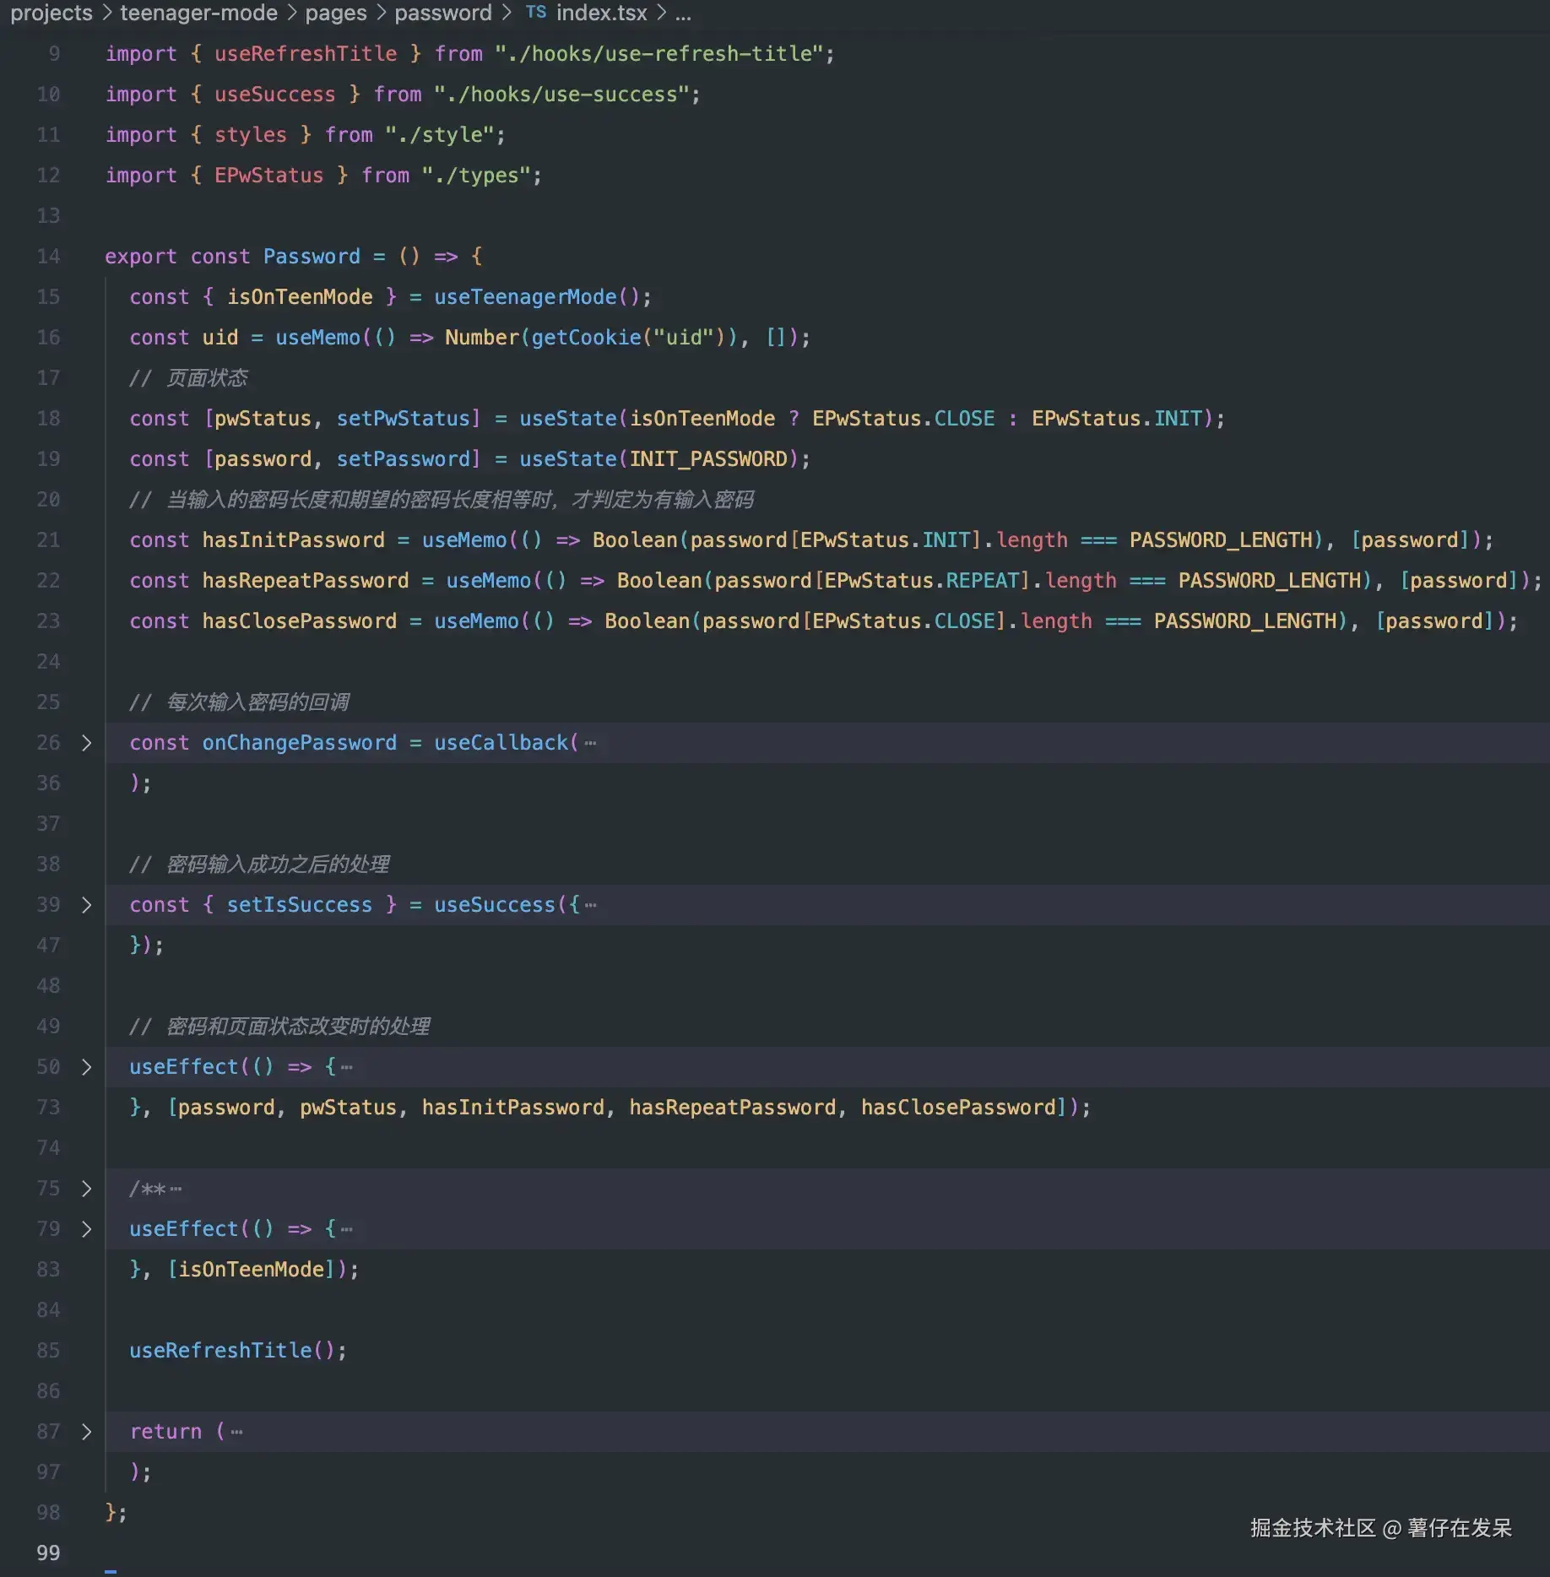Image resolution: width=1550 pixels, height=1577 pixels.
Task: Expand folded doc comment on line 75
Action: coord(86,1189)
